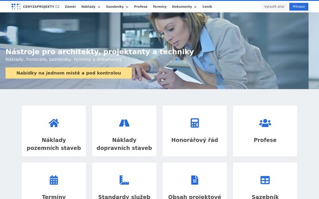
Task: Open the Termíny card title
Action: (x=54, y=196)
